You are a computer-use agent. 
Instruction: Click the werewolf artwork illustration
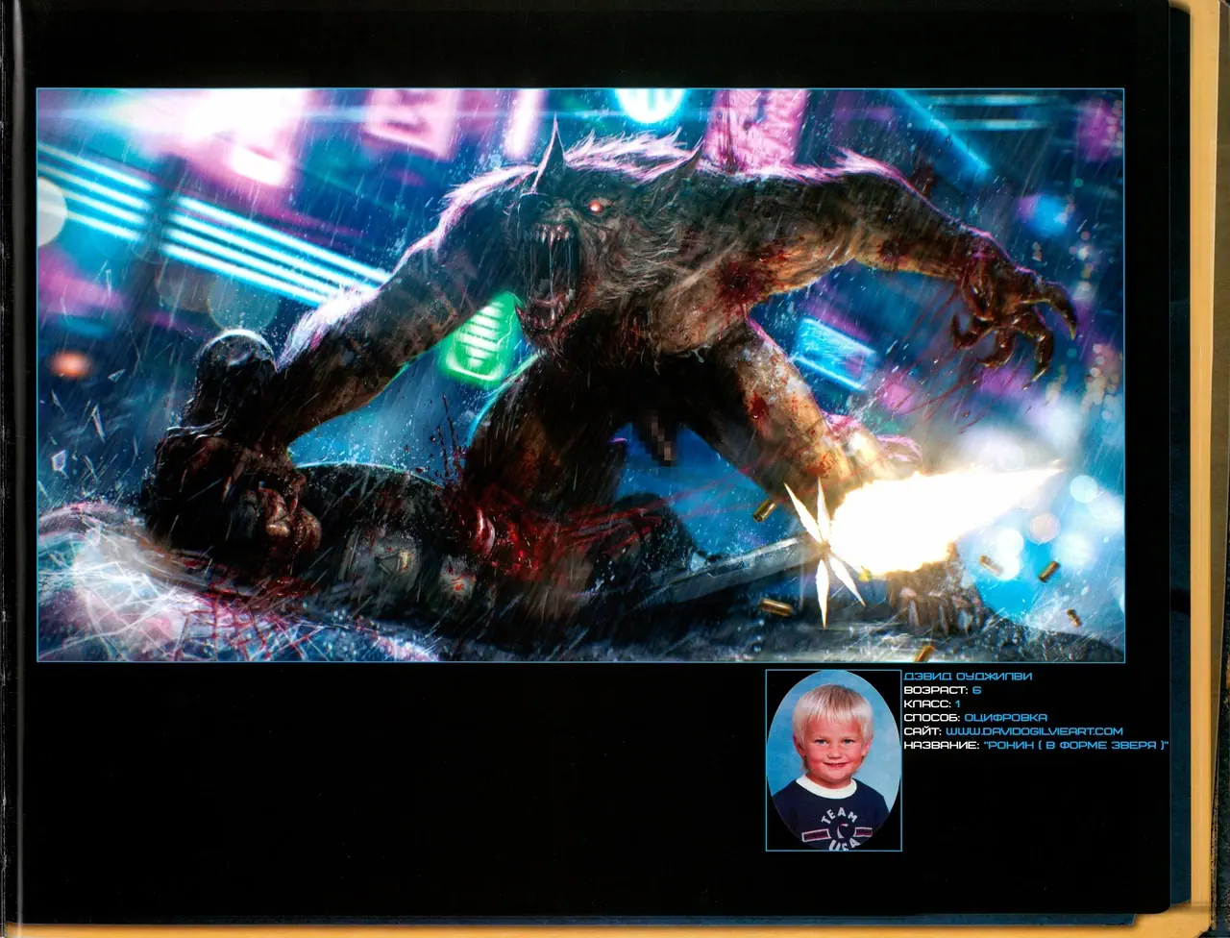coord(580,375)
